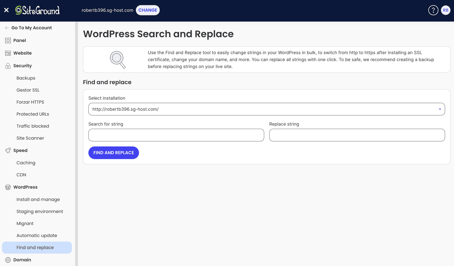This screenshot has height=266, width=454.
Task: Click the Speed rocket icon
Action: click(x=8, y=150)
